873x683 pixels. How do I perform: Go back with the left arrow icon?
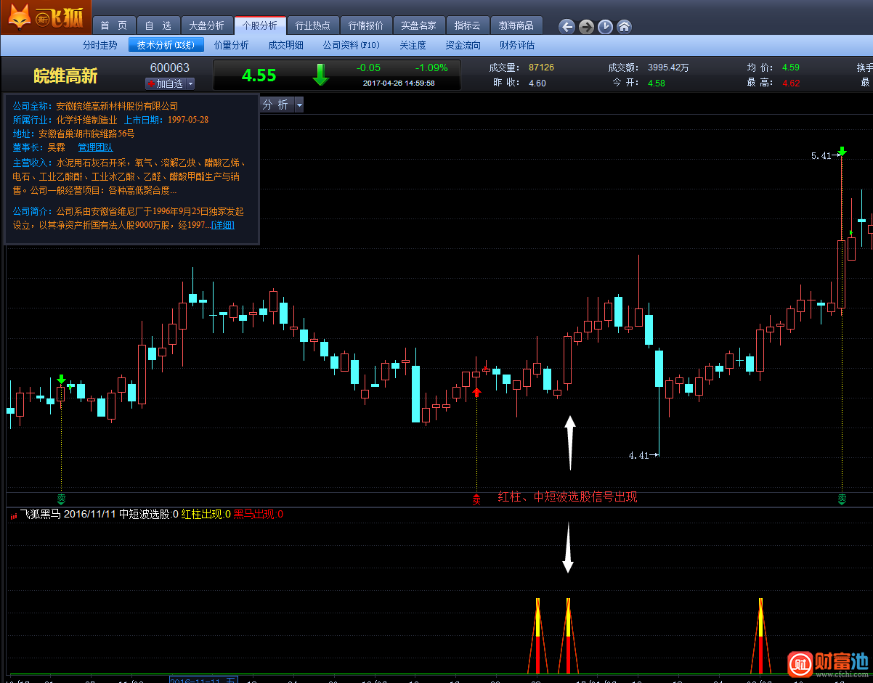pos(567,27)
